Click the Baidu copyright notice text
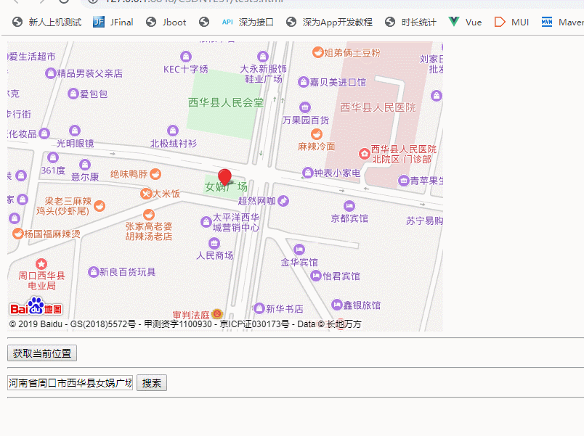 [x=185, y=324]
